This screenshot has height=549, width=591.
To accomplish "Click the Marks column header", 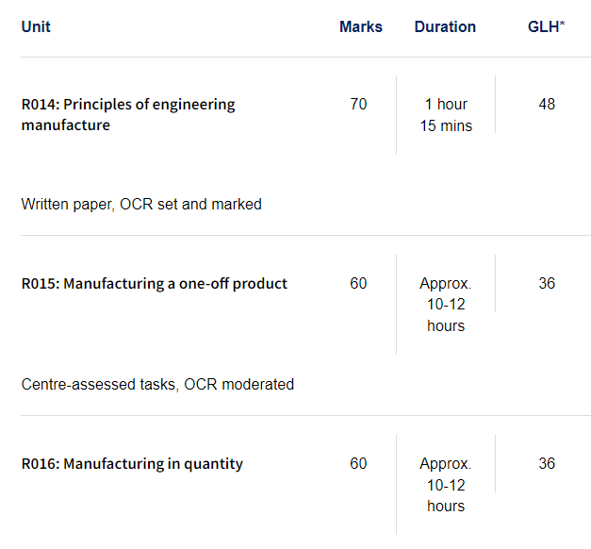I will tap(361, 26).
